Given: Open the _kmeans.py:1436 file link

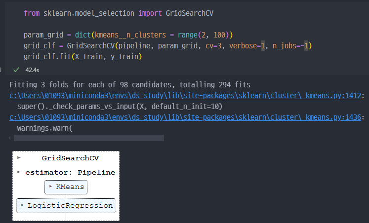Looking at the screenshot, I should pyautogui.click(x=185, y=117).
